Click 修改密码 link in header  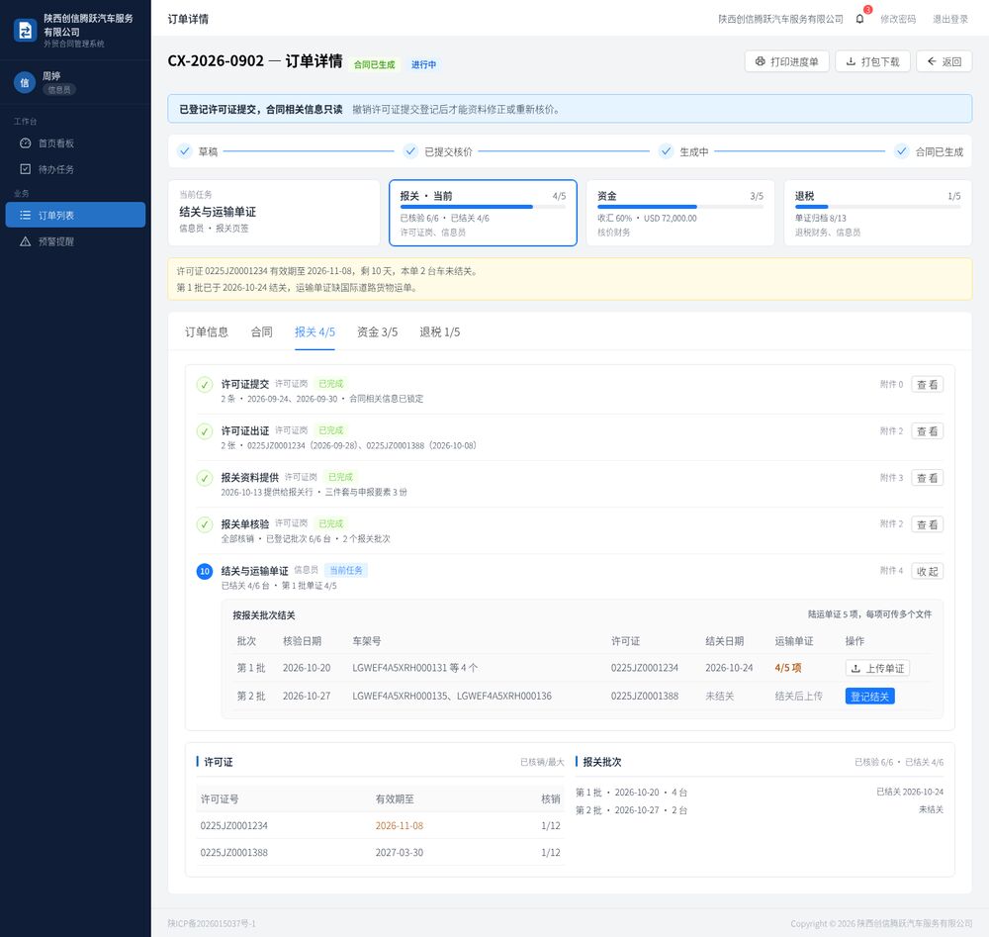coord(898,19)
